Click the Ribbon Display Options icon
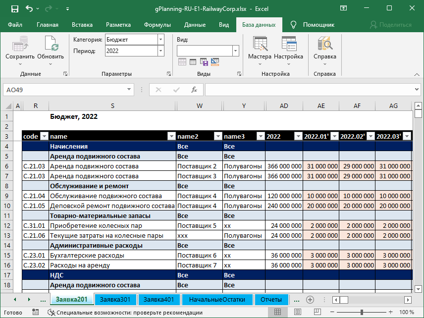 [x=343, y=8]
